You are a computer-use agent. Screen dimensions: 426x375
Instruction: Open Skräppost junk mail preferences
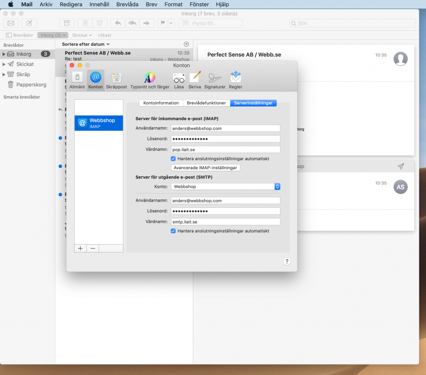116,80
